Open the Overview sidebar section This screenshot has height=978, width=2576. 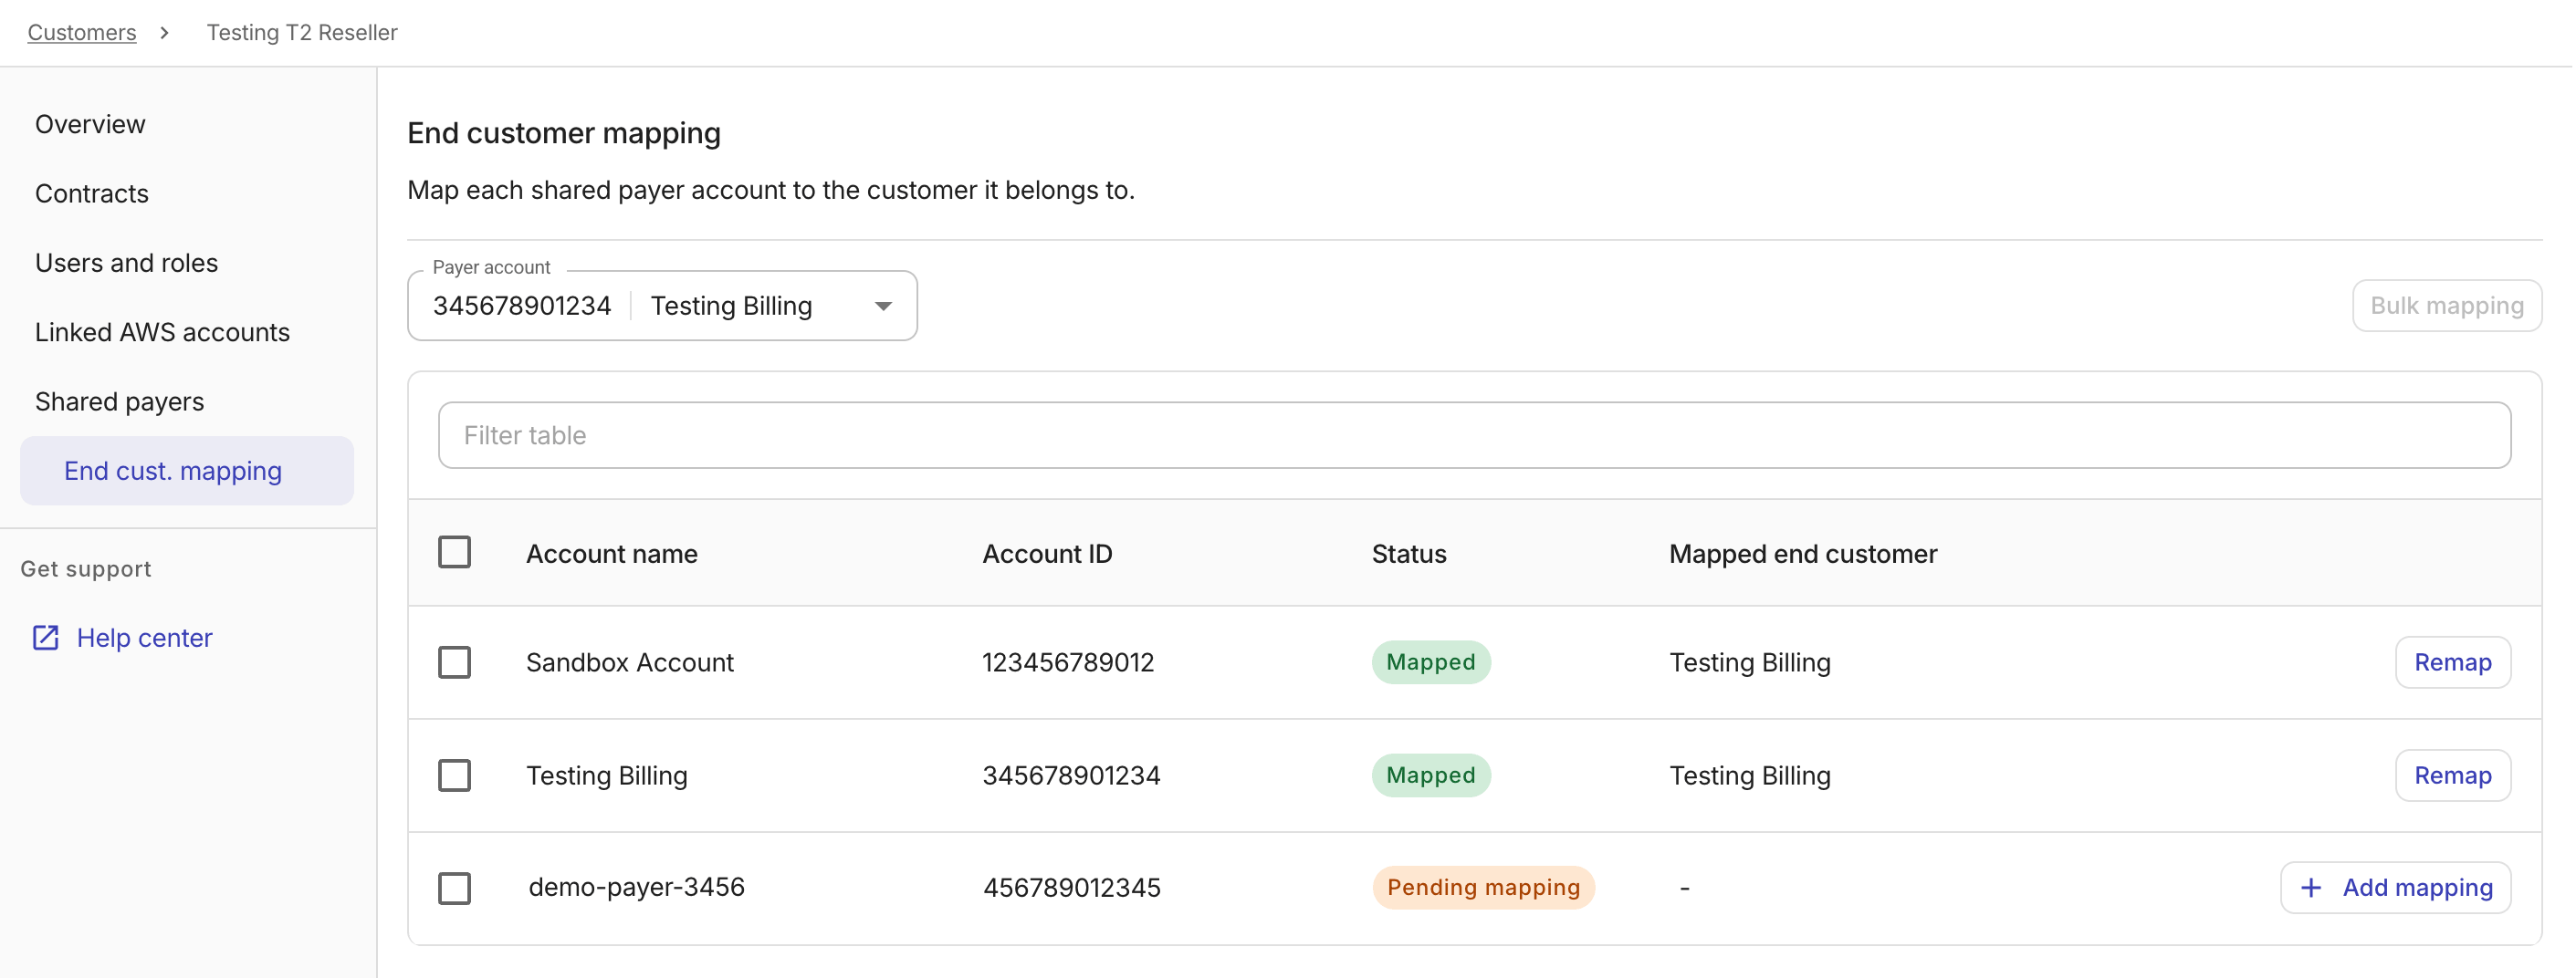point(90,124)
